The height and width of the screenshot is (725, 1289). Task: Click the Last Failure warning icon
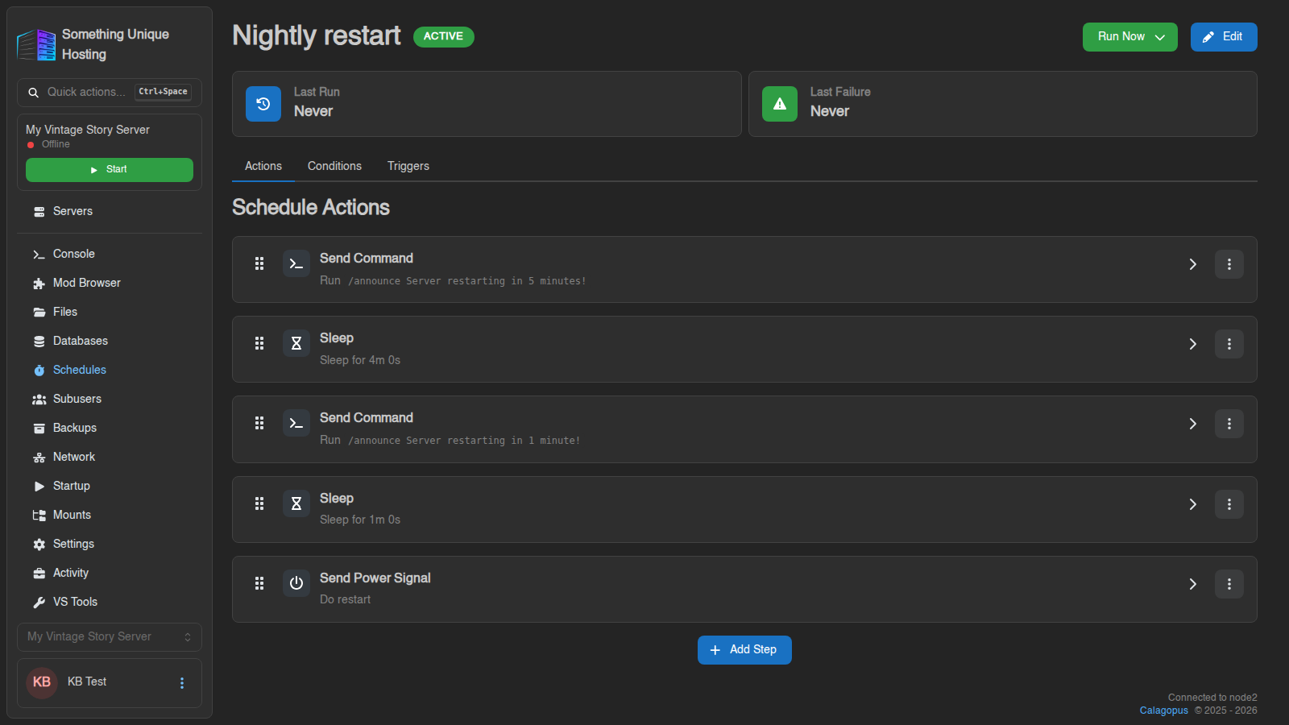(x=780, y=104)
